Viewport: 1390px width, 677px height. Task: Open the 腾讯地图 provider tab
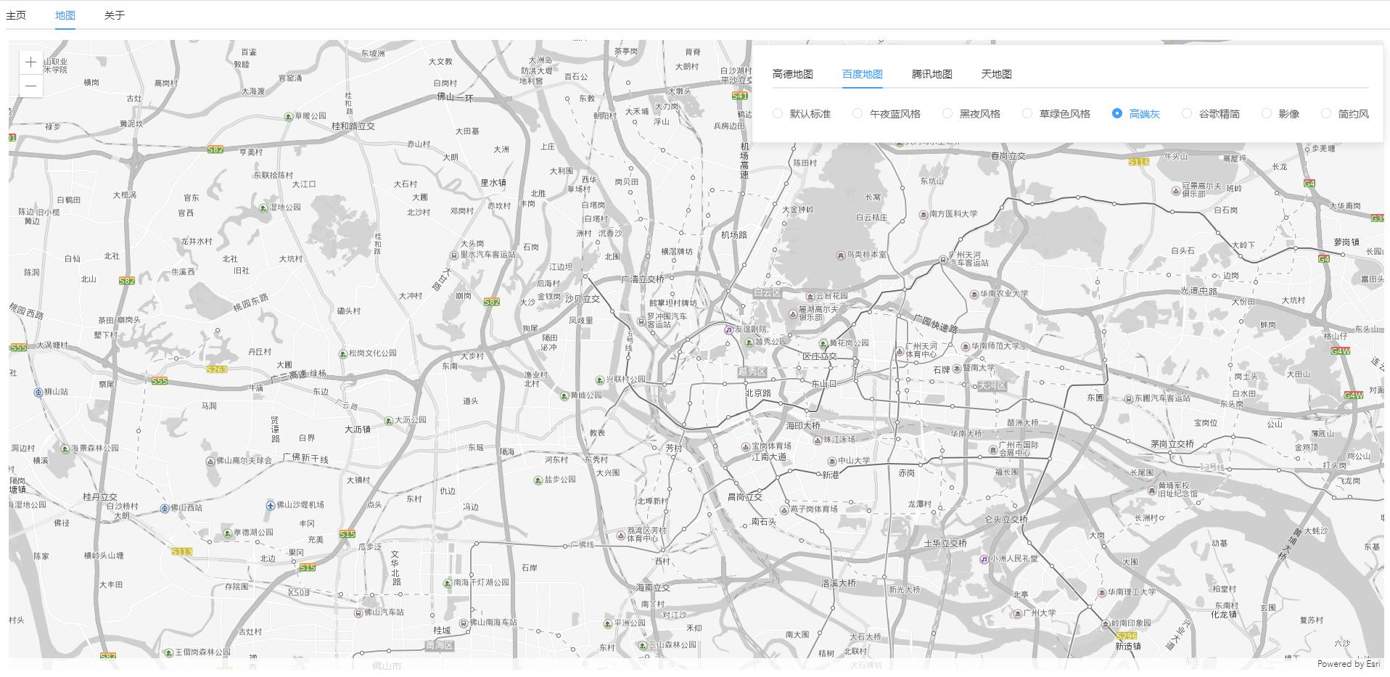pyautogui.click(x=931, y=74)
